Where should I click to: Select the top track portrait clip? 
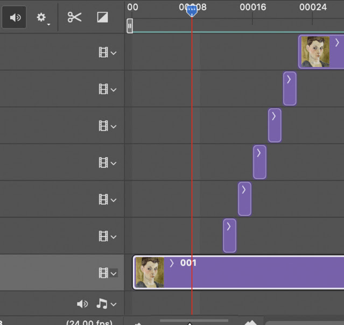click(321, 52)
